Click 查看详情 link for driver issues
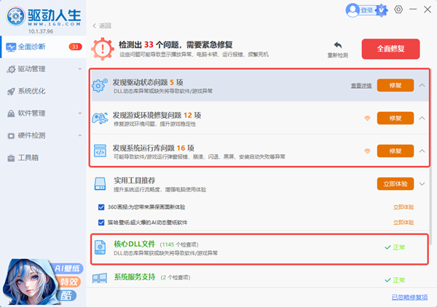The image size is (437, 307). coord(360,85)
